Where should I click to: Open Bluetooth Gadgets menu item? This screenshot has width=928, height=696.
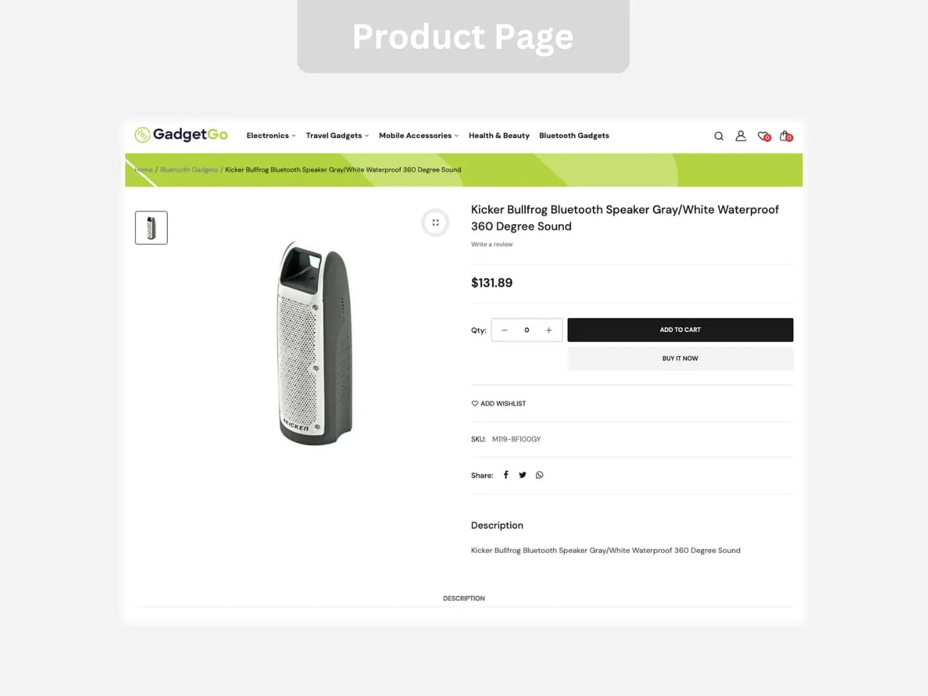point(574,135)
